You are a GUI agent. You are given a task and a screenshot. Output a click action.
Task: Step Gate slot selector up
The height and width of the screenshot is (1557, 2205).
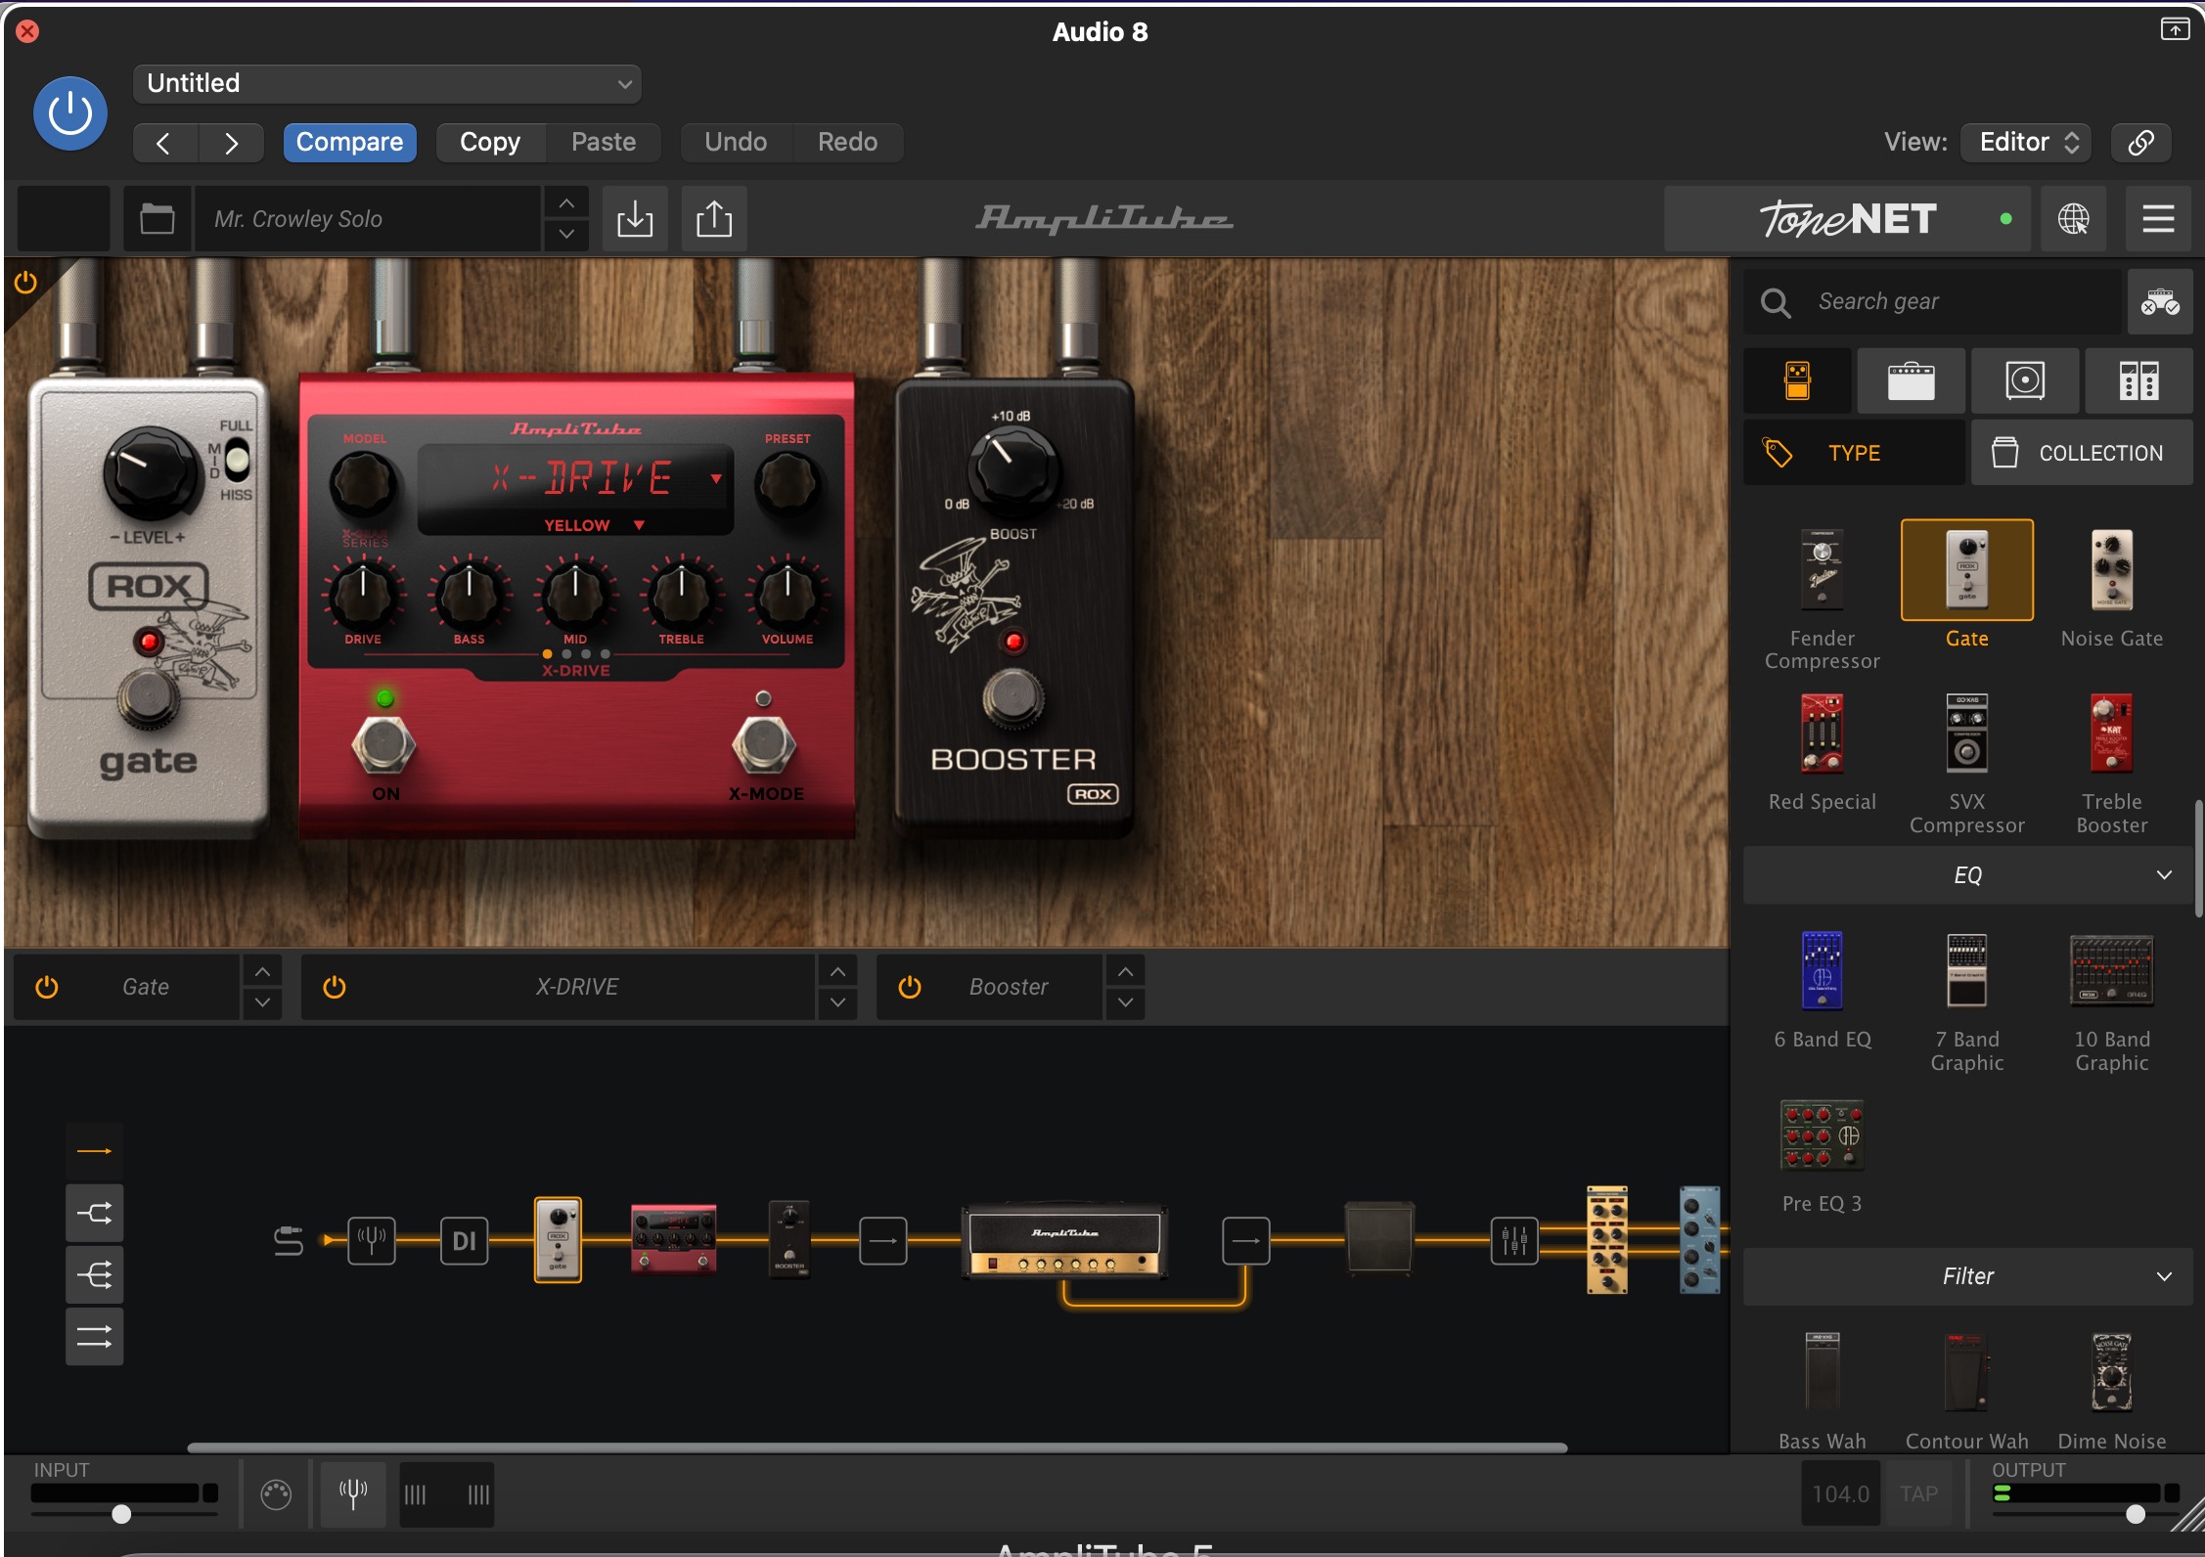coord(262,972)
